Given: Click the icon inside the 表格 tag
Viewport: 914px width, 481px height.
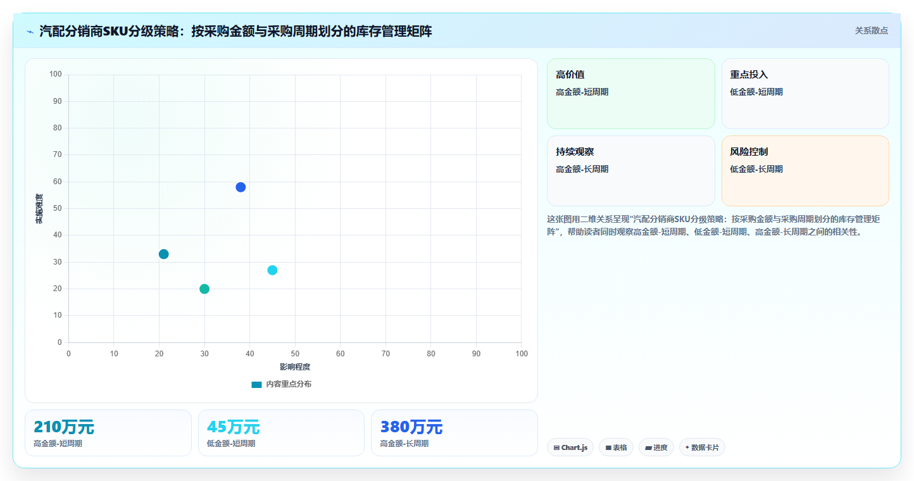Looking at the screenshot, I should click(x=608, y=448).
